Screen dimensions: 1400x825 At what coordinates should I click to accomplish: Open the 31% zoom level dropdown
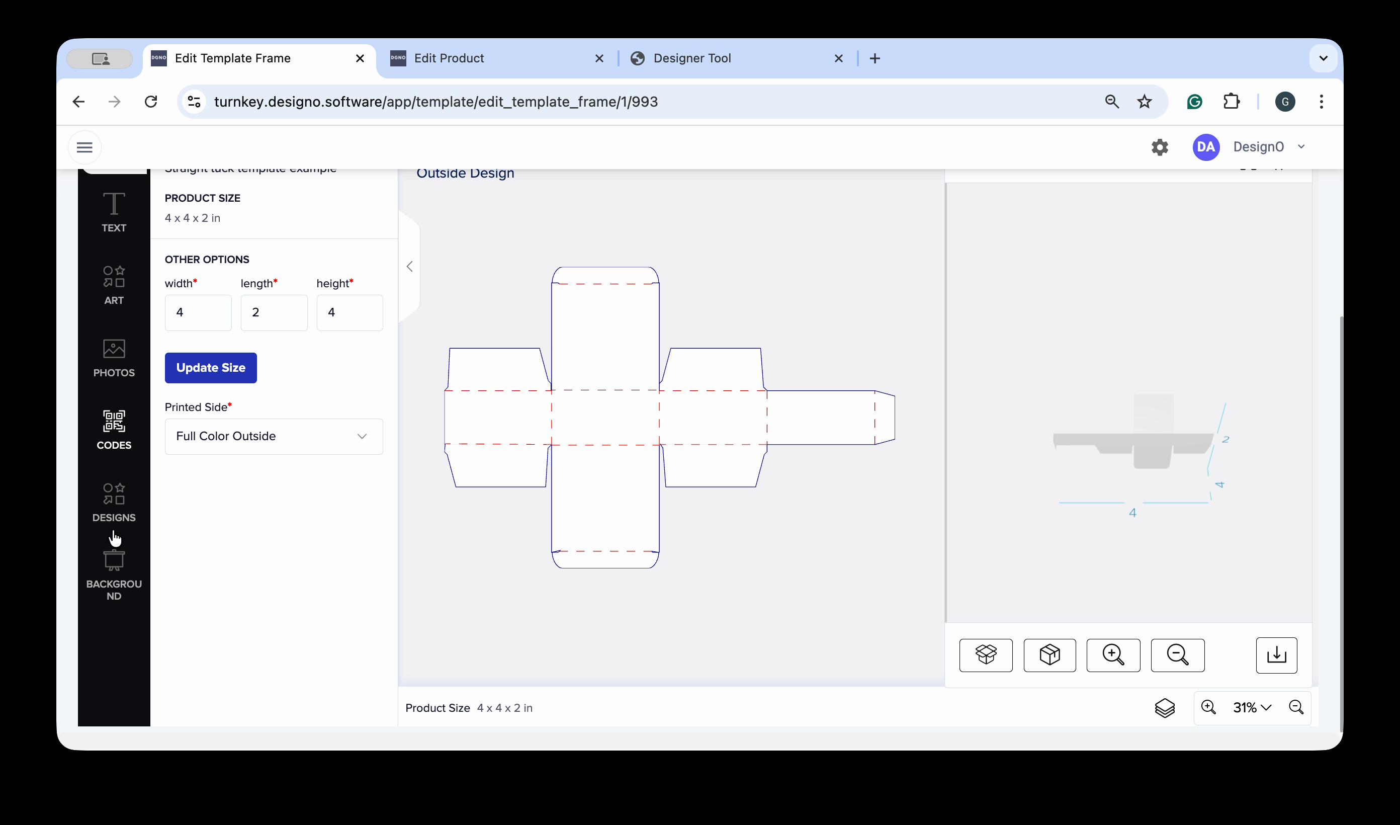tap(1252, 707)
